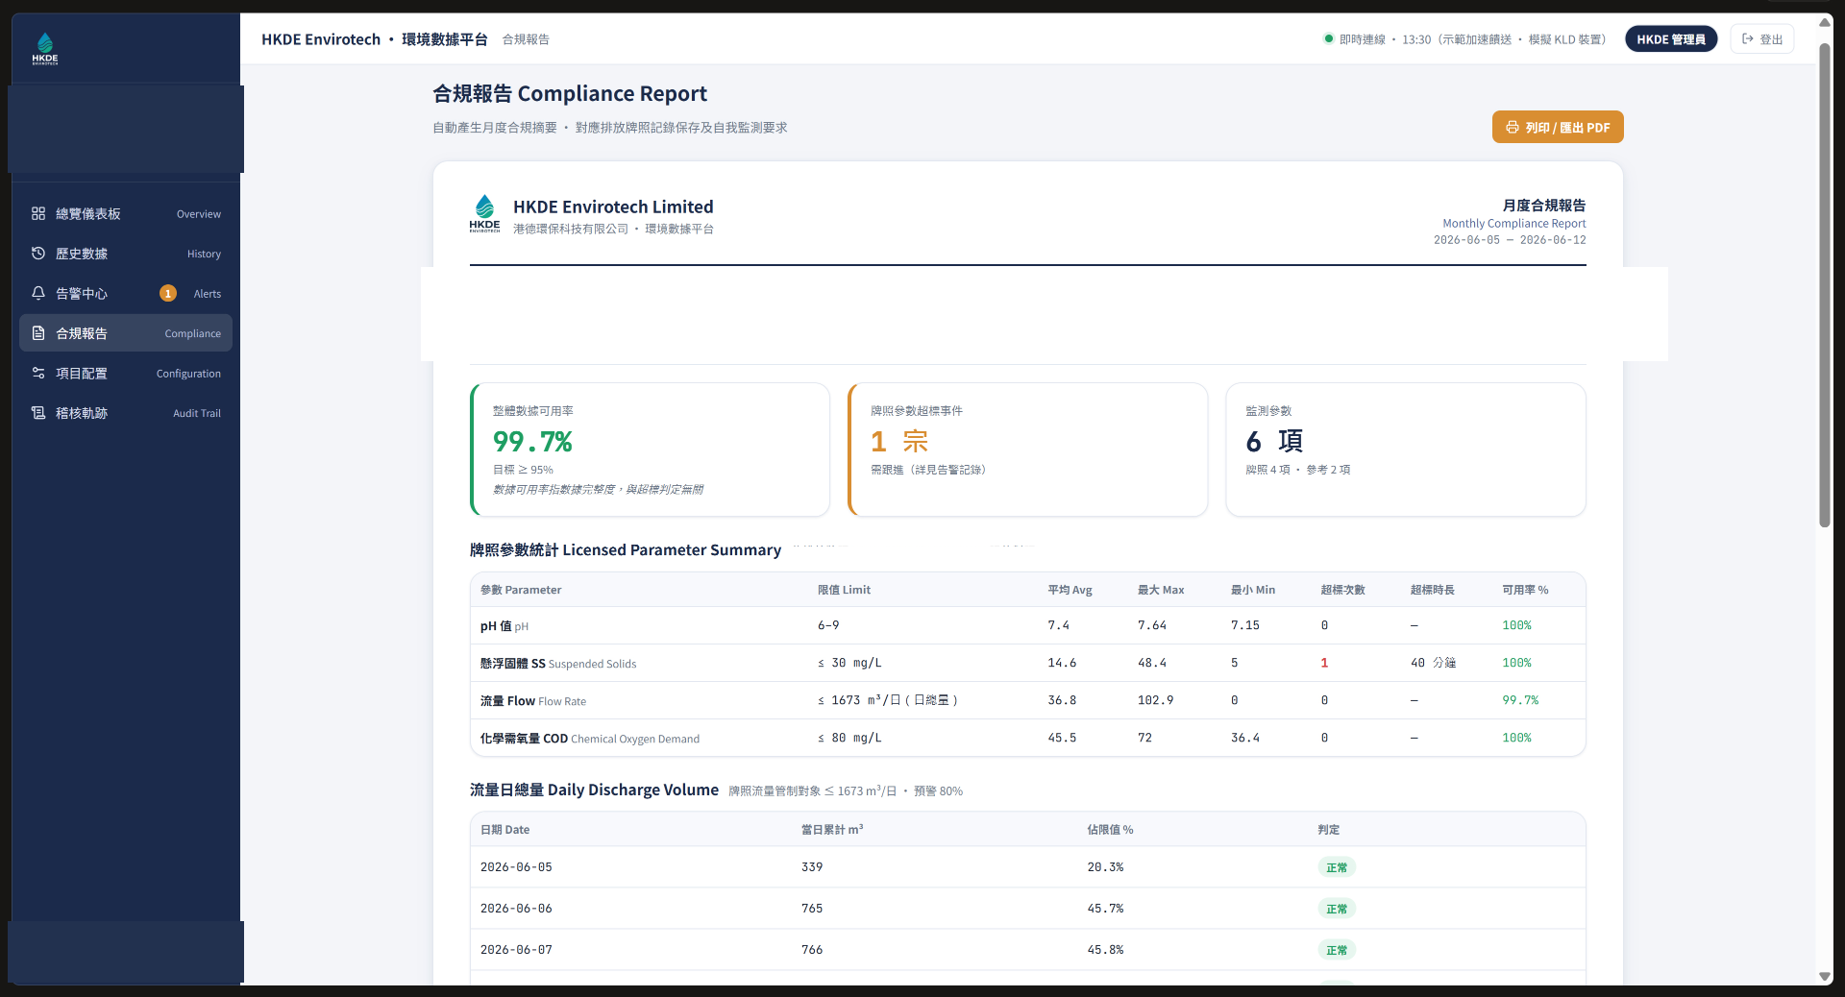Click the 超標次數 column header
Image resolution: width=1845 pixels, height=997 pixels.
point(1342,590)
